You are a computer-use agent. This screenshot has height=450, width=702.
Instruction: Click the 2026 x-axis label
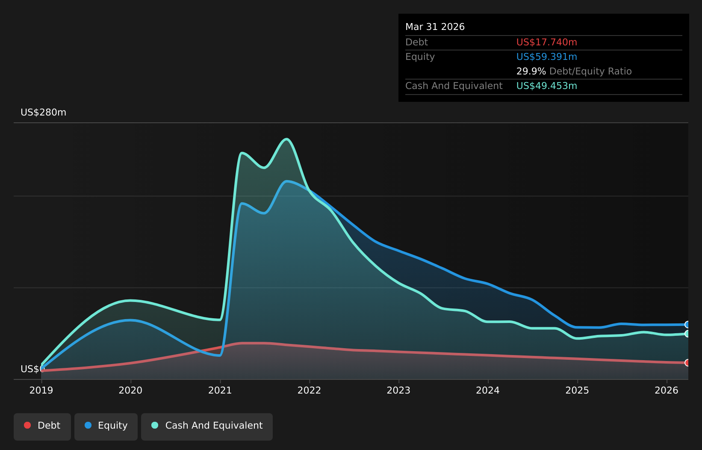point(667,391)
